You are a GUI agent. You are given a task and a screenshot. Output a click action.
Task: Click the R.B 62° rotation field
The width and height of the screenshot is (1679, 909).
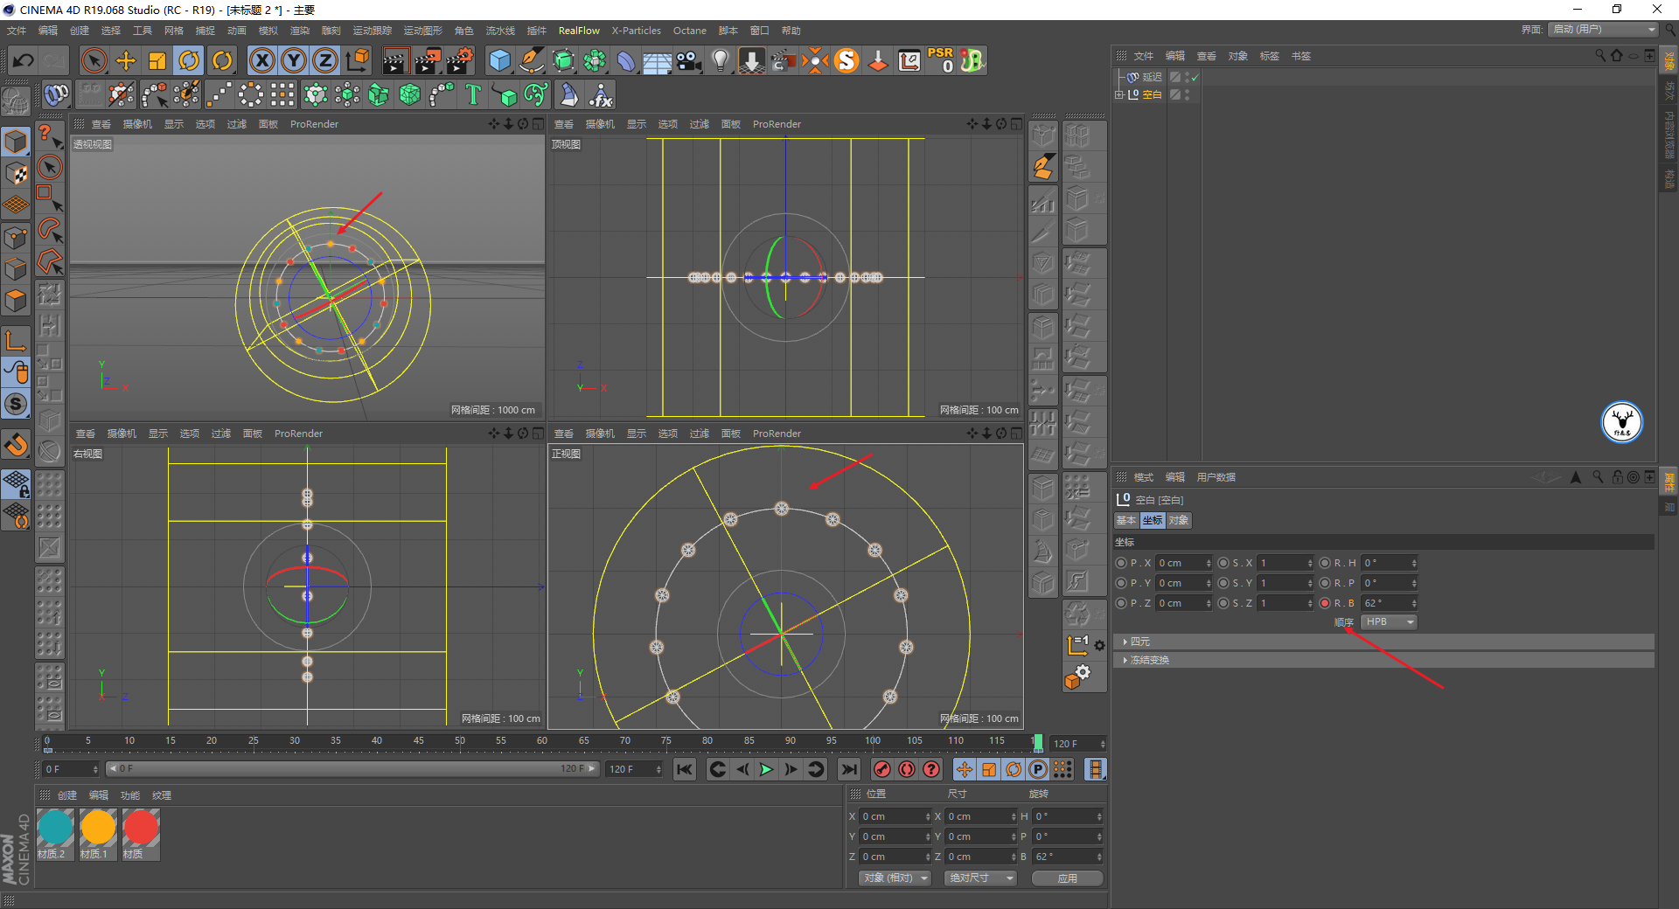[x=1385, y=603]
